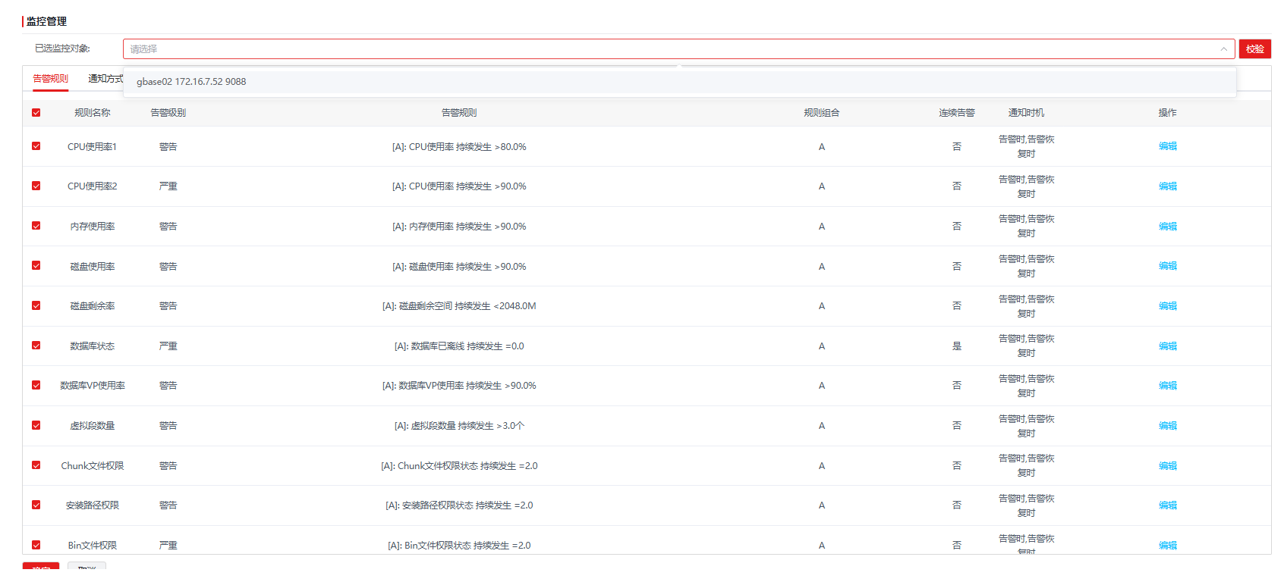Click the 请选择 monitoring object field
This screenshot has height=582, width=1284.
[x=668, y=49]
